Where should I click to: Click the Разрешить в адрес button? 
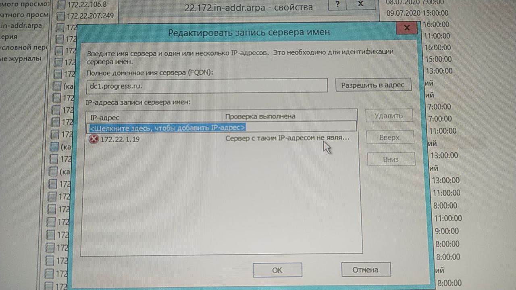[x=373, y=85]
